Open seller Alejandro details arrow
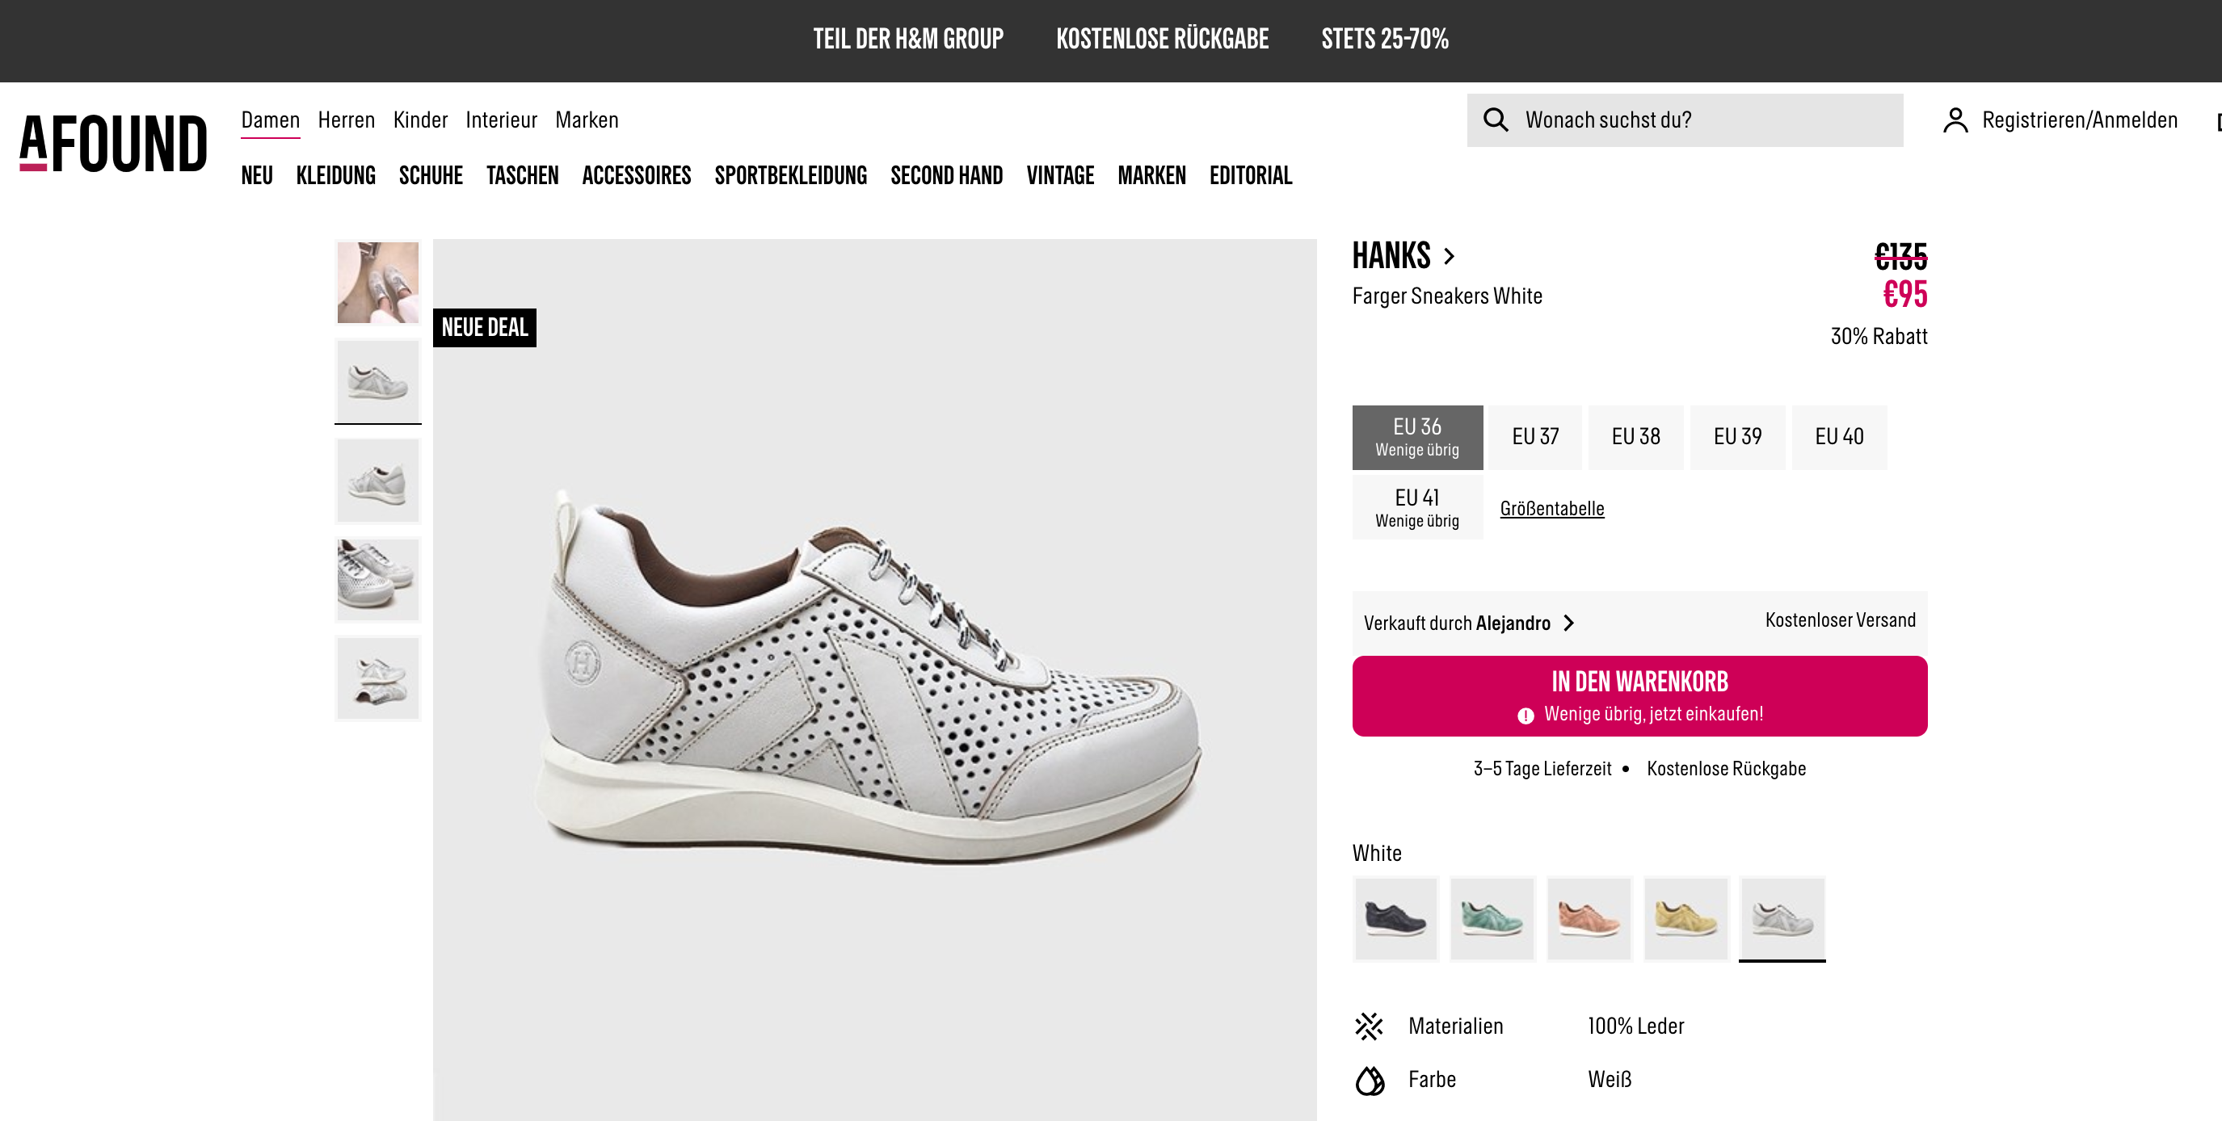Image resolution: width=2222 pixels, height=1121 pixels. 1569,623
